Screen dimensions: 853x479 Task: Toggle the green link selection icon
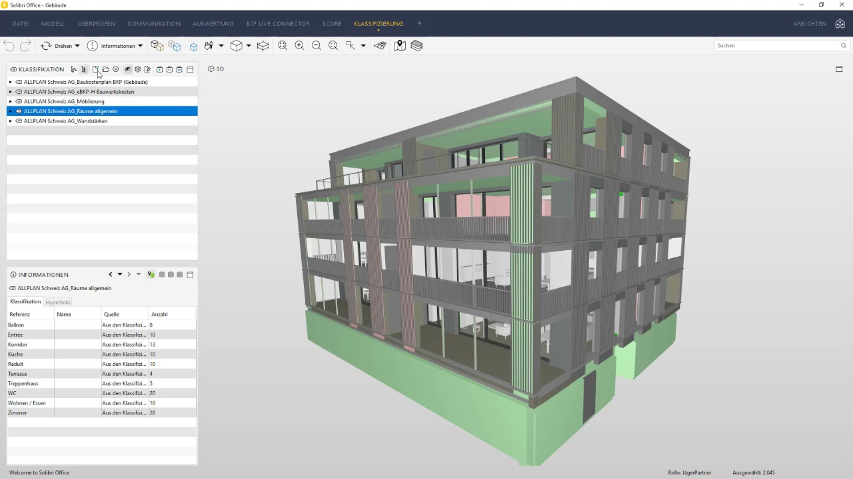click(151, 274)
